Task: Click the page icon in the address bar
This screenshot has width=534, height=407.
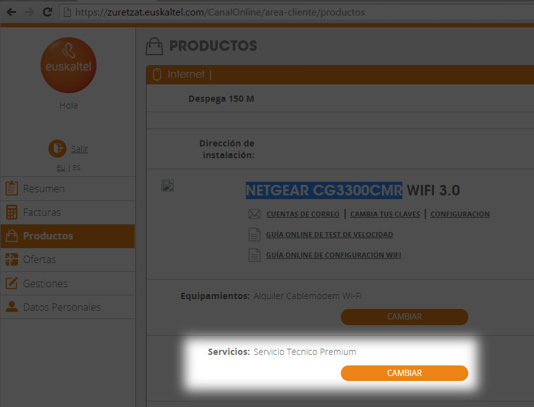Action: pos(68,12)
